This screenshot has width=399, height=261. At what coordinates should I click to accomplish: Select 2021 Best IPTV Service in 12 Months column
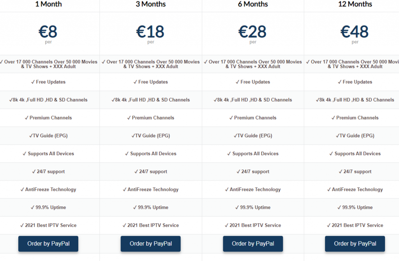point(355,225)
